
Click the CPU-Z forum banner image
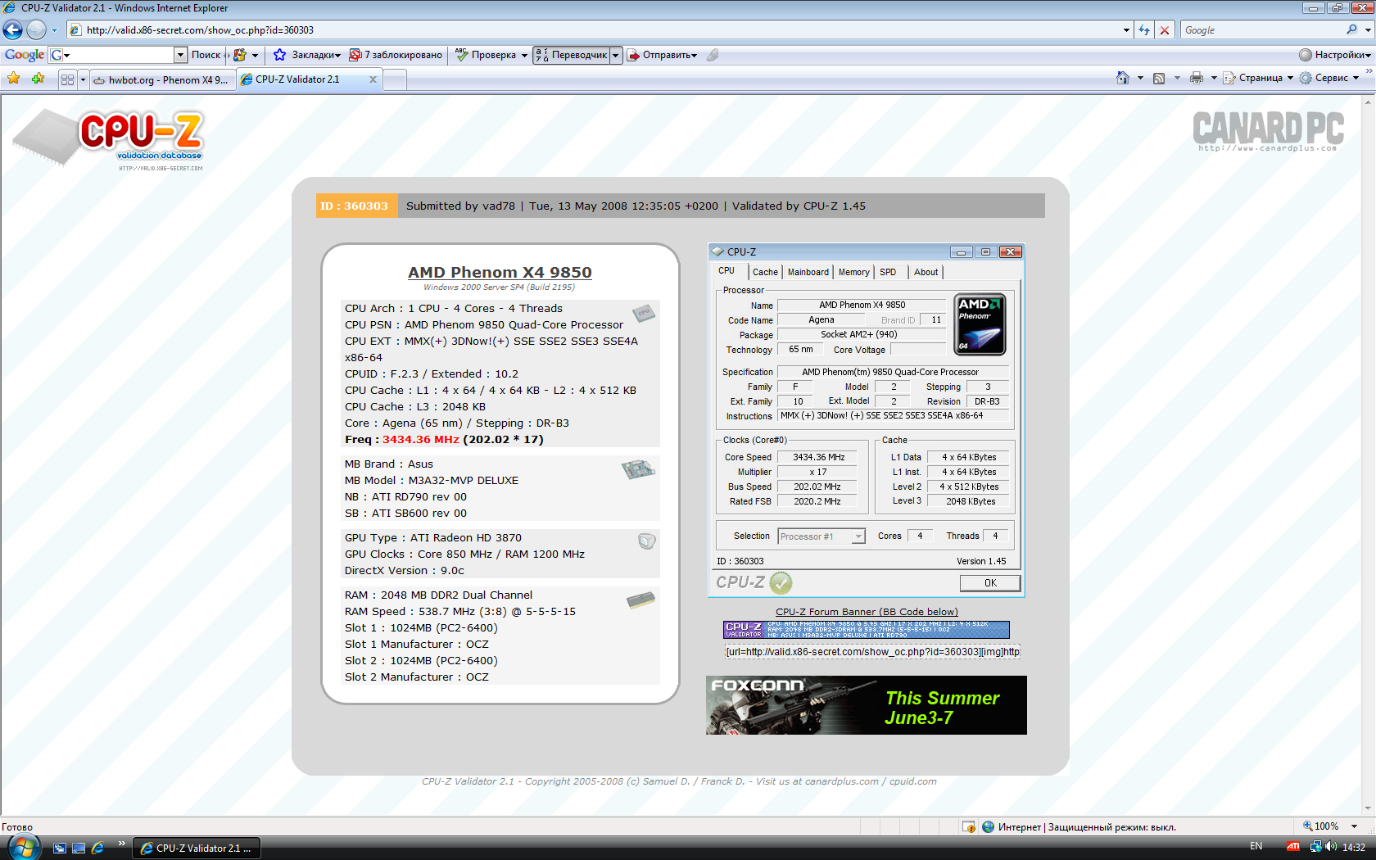click(866, 629)
